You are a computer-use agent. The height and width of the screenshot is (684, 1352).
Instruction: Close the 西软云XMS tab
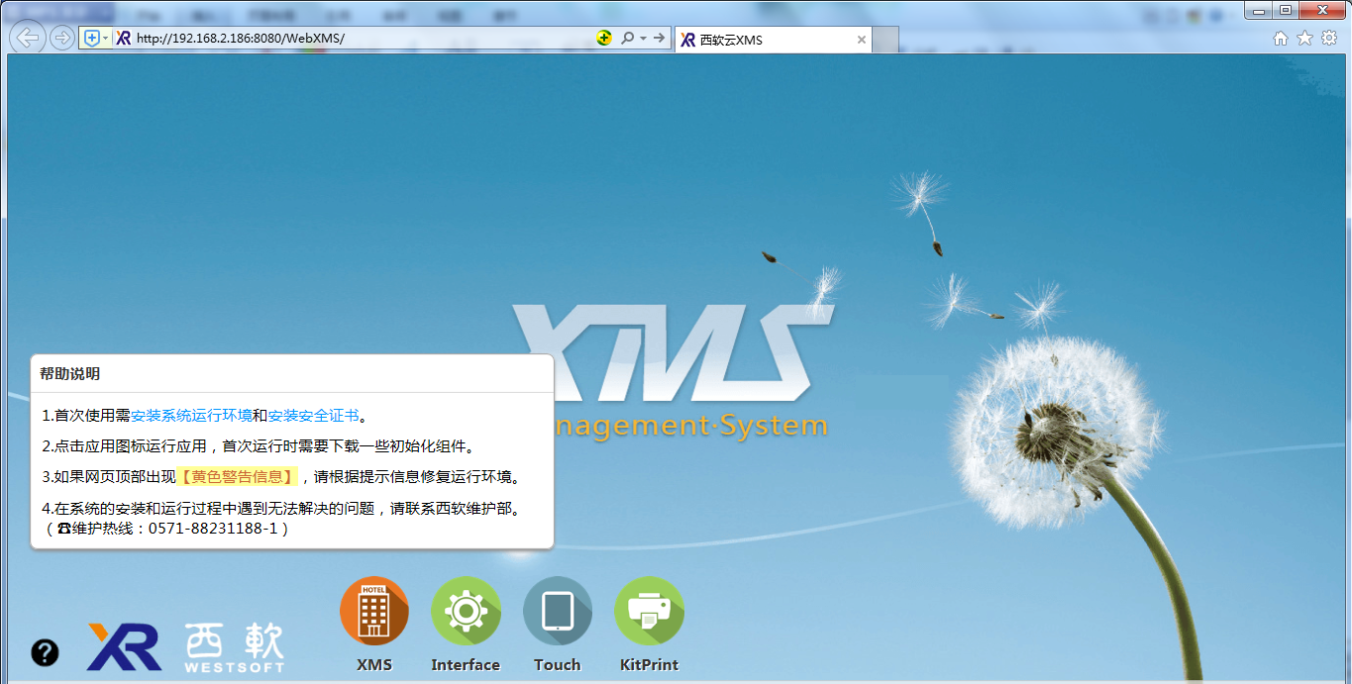pyautogui.click(x=862, y=40)
